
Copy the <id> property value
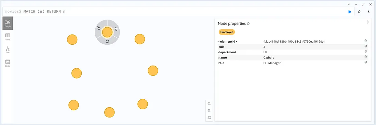(366, 46)
